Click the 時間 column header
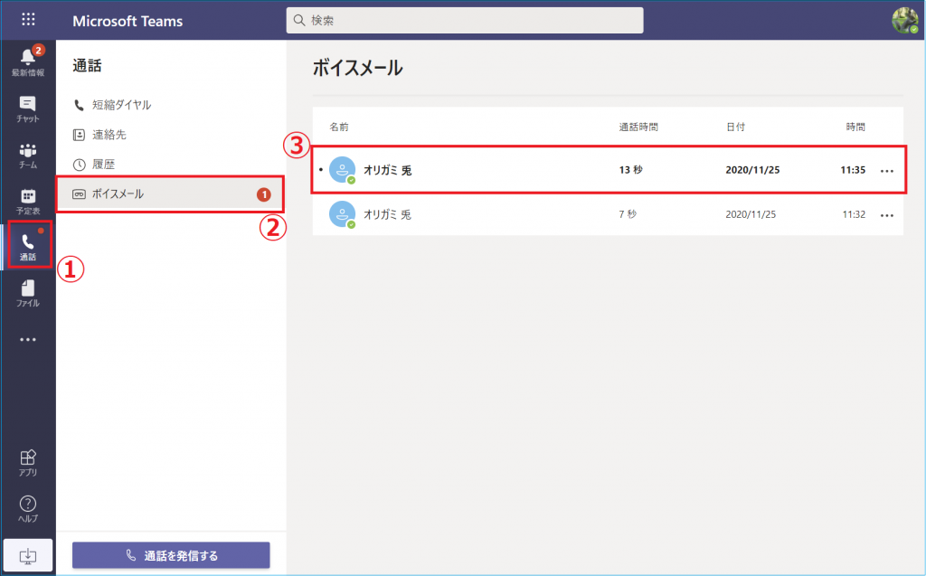The height and width of the screenshot is (576, 926). tap(855, 127)
